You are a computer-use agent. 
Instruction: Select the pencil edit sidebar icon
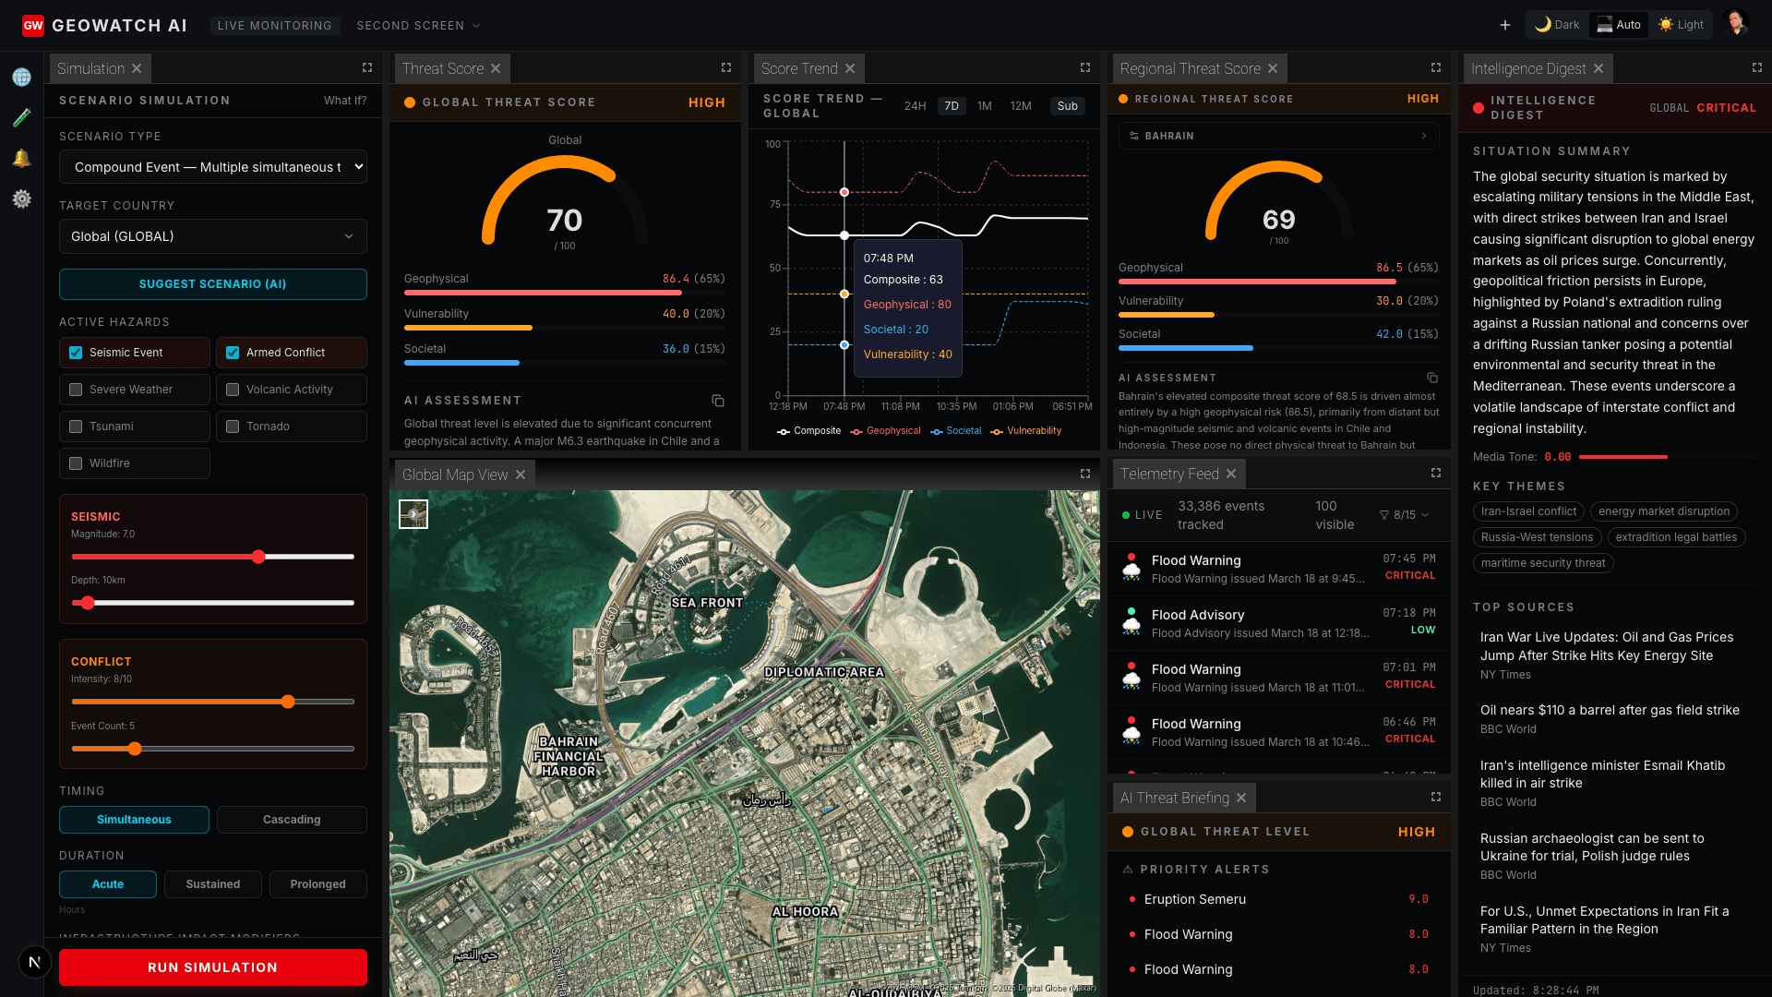tap(22, 118)
